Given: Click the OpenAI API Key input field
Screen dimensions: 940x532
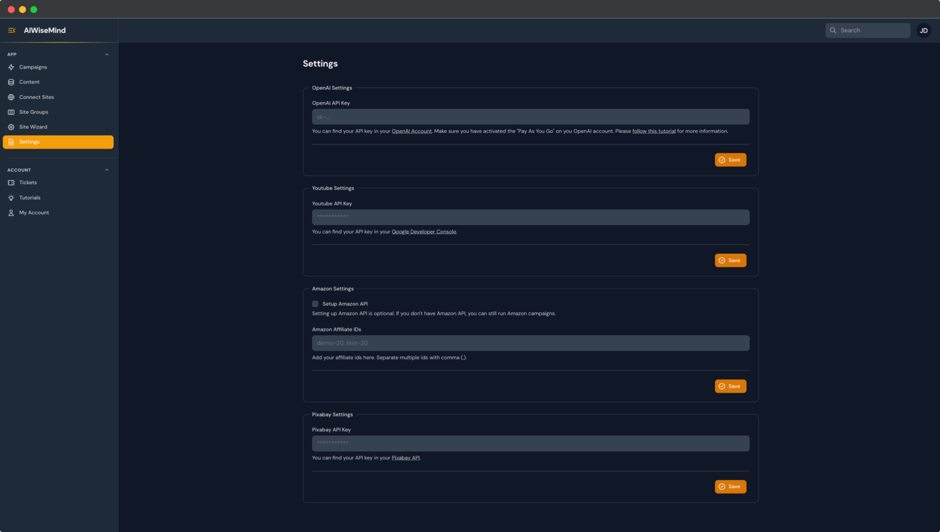Looking at the screenshot, I should (531, 117).
